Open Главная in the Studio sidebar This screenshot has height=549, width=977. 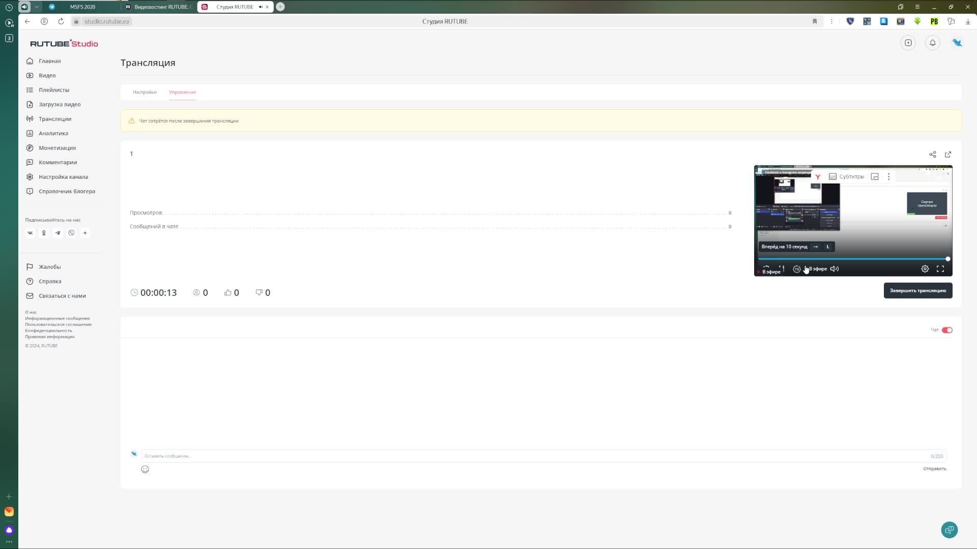(49, 61)
